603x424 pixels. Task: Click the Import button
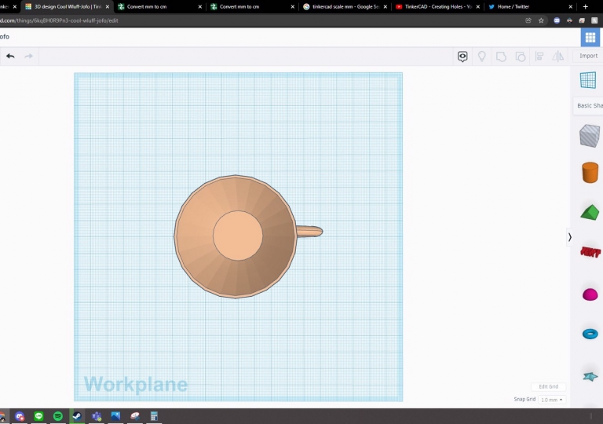tap(588, 56)
